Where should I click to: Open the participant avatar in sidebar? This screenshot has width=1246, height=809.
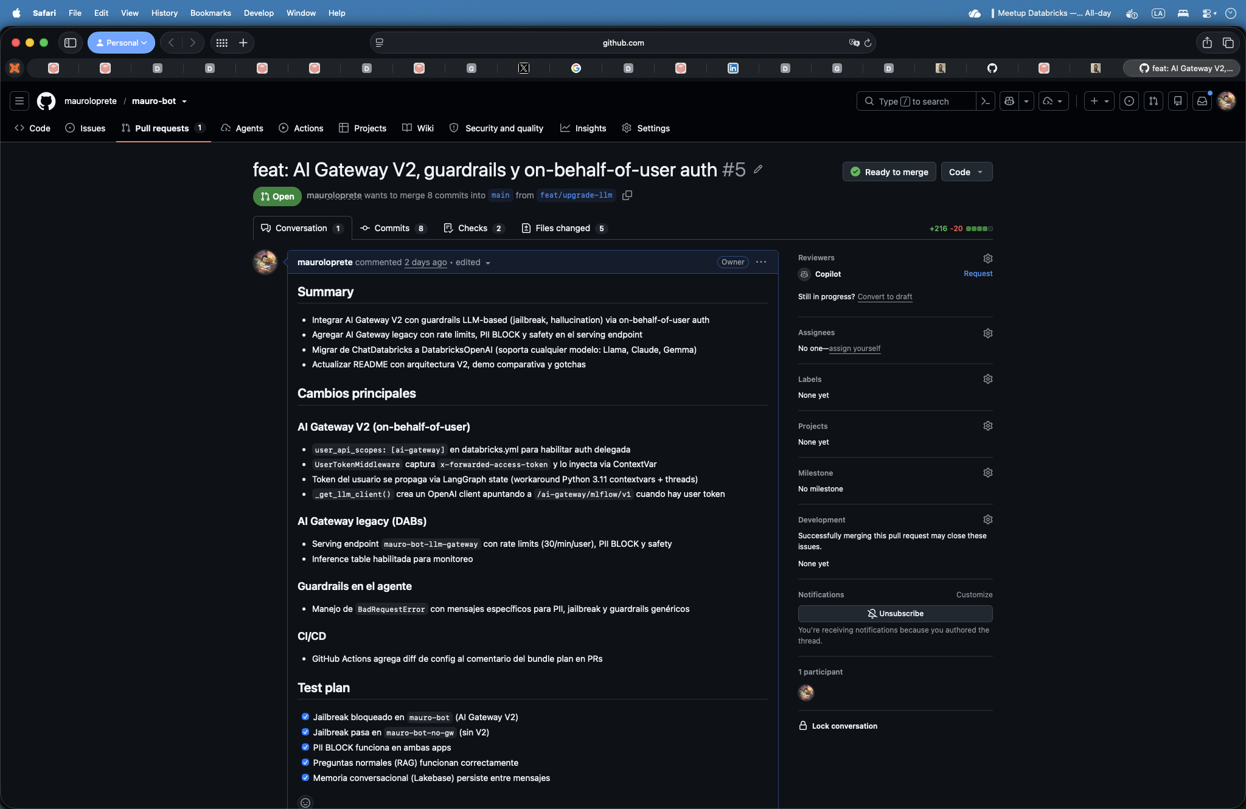click(806, 692)
